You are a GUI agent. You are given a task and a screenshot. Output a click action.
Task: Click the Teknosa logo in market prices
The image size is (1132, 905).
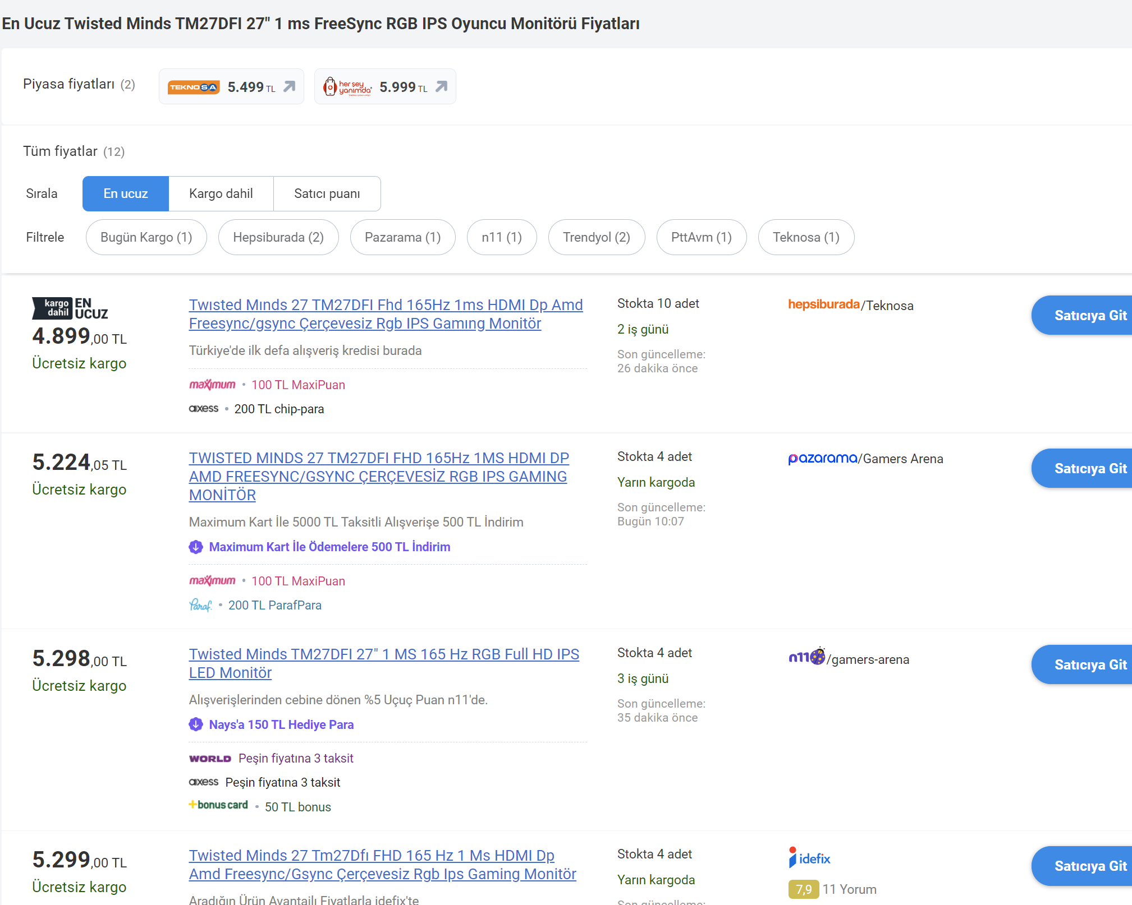[x=193, y=87]
